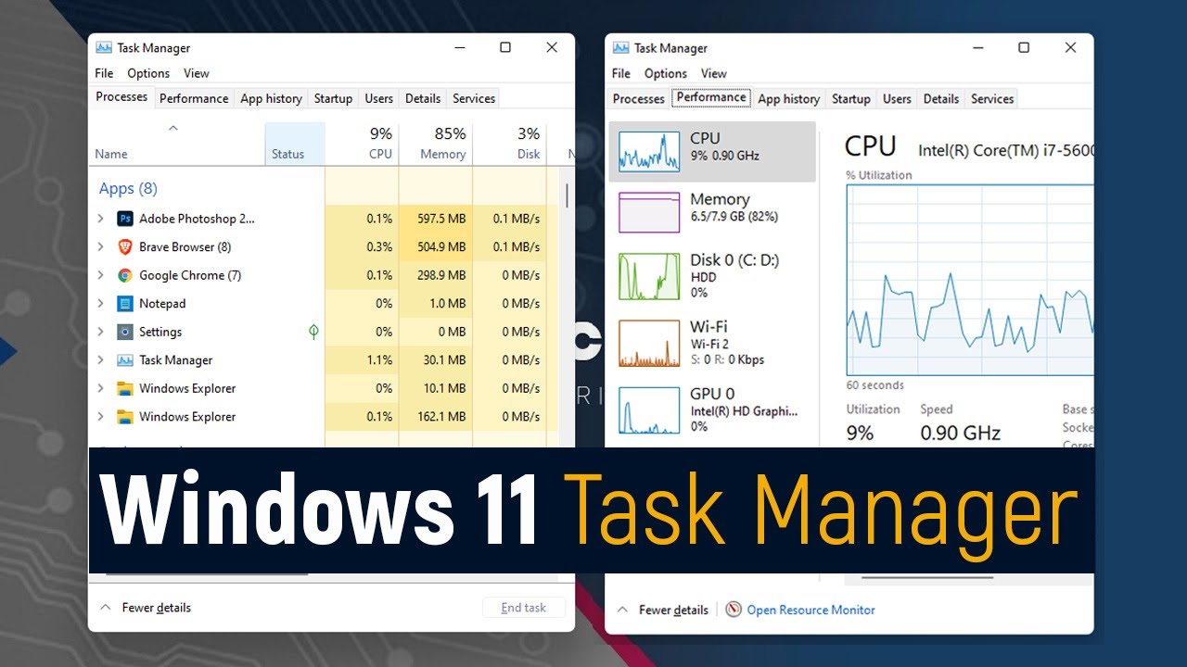Click right Task Manager title bar icon
1187x667 pixels.
pos(621,47)
